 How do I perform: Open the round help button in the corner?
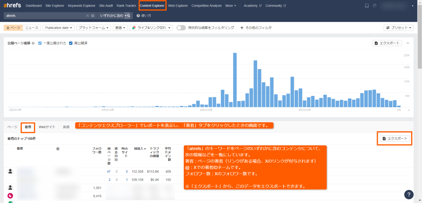click(x=409, y=195)
